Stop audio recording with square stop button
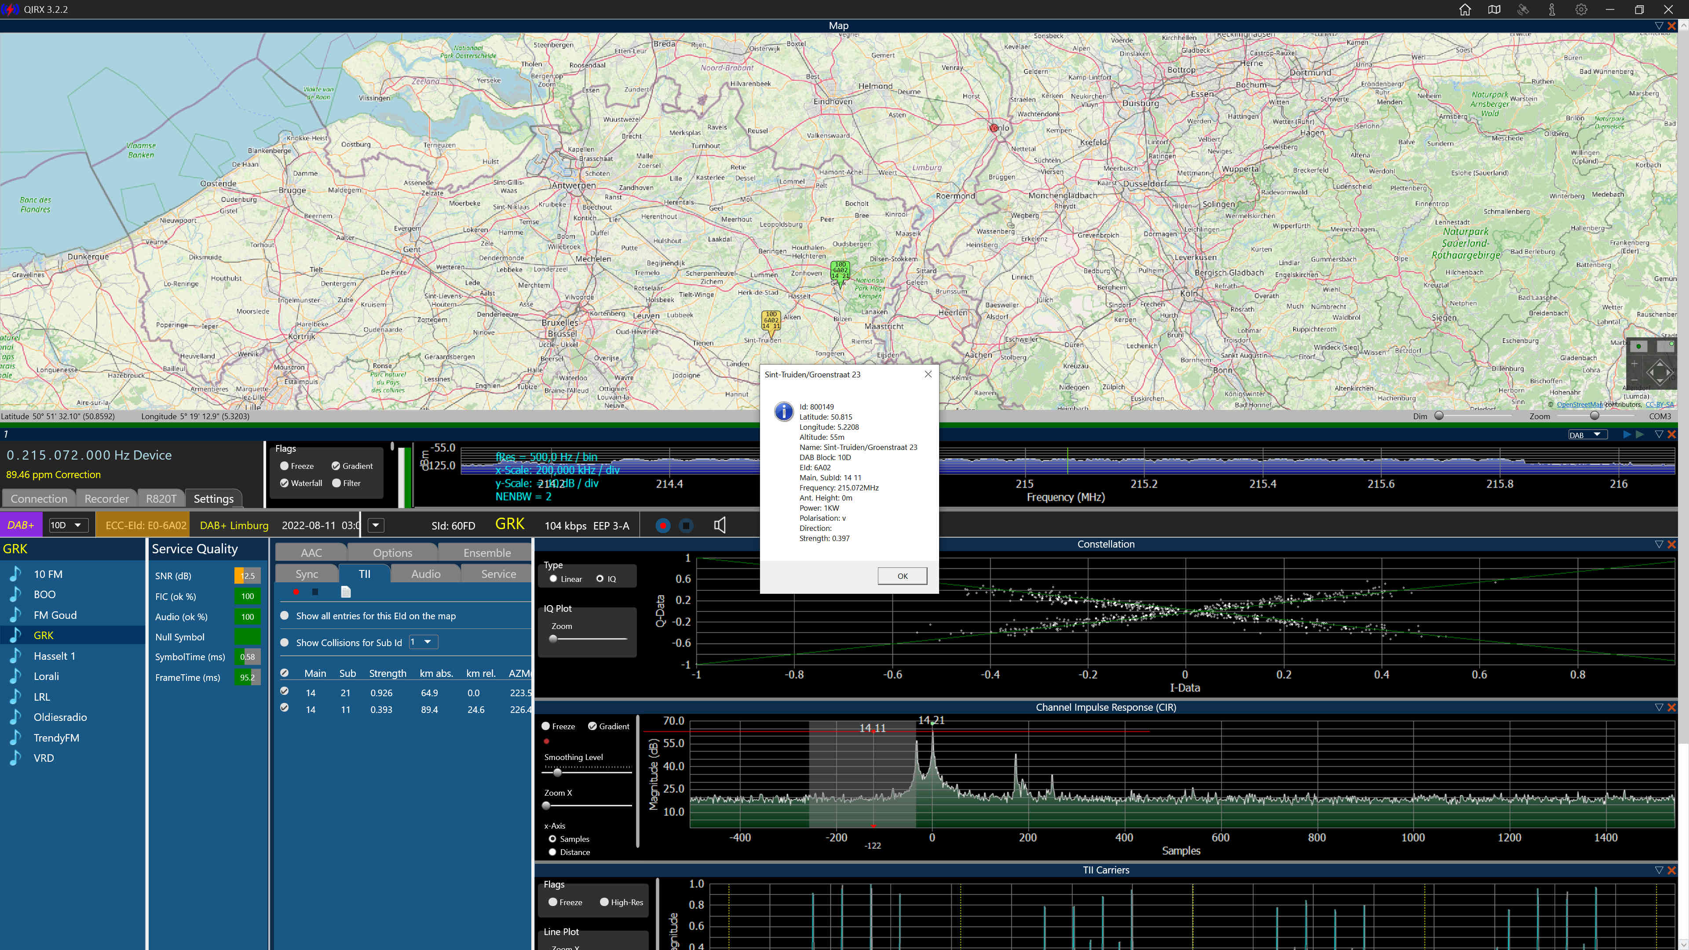 click(x=686, y=525)
